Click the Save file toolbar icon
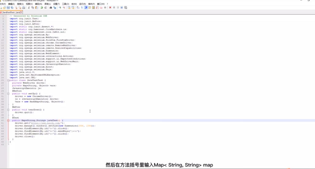 point(8,8)
